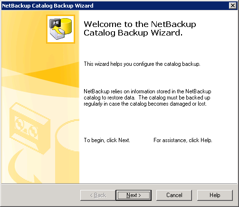Click the 'NetBackup relies on information' paragraph
239x207 pixels.
[x=147, y=98]
